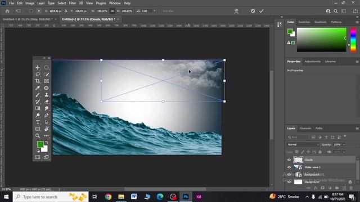Hide the Water wave 1 layer

(289, 167)
